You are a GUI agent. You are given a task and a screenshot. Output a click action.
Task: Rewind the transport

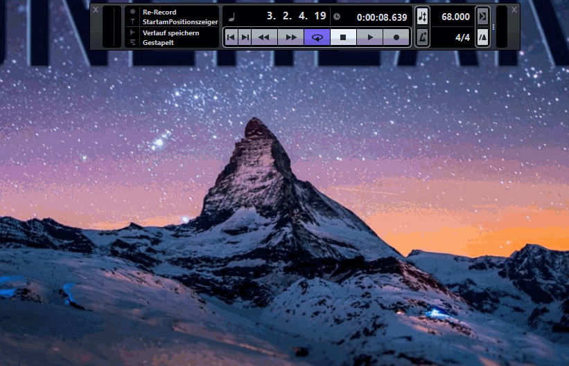coord(265,37)
